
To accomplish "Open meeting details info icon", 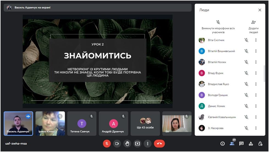I will click(223, 143).
